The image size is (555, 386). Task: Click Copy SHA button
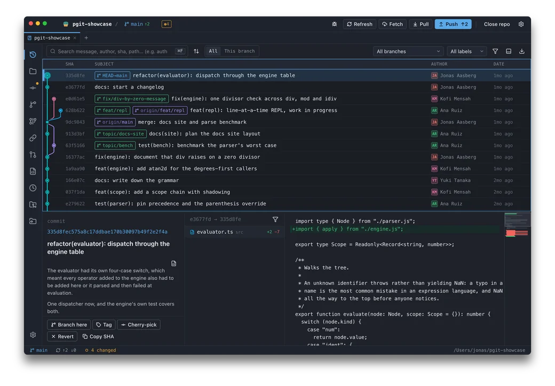[x=98, y=336]
